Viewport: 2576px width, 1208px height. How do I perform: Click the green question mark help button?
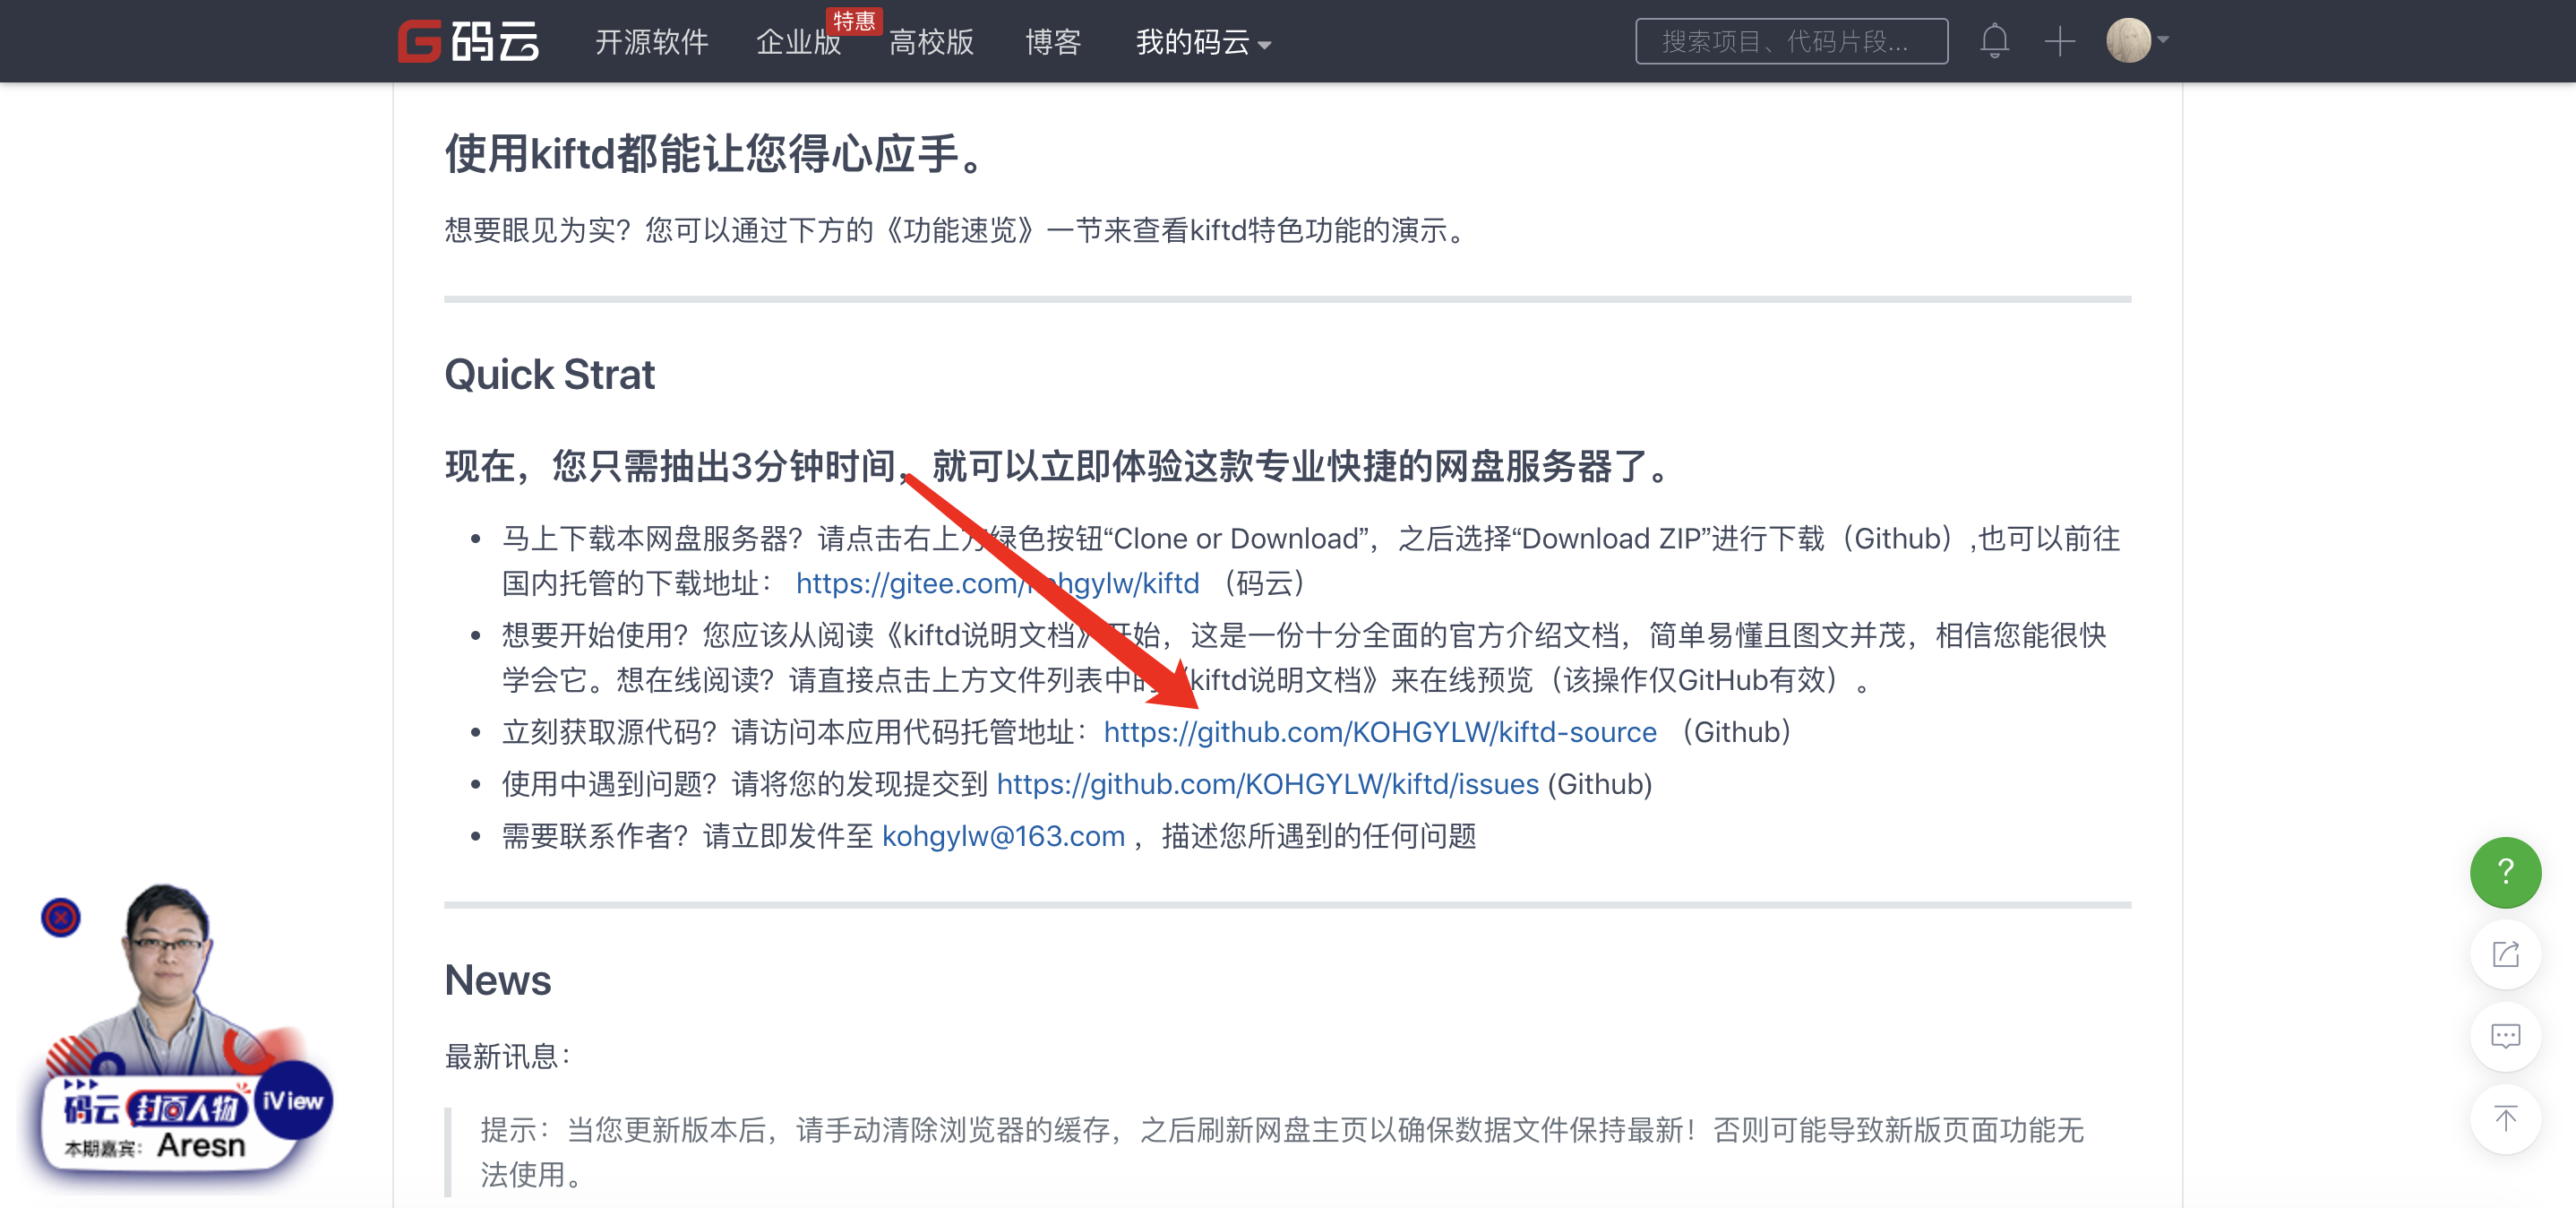pyautogui.click(x=2505, y=872)
